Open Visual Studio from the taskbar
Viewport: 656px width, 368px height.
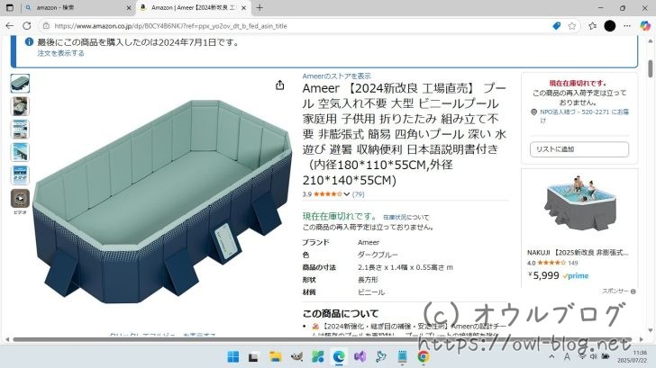point(360,356)
